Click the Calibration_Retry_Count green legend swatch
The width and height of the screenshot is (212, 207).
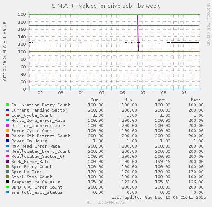point(7,105)
